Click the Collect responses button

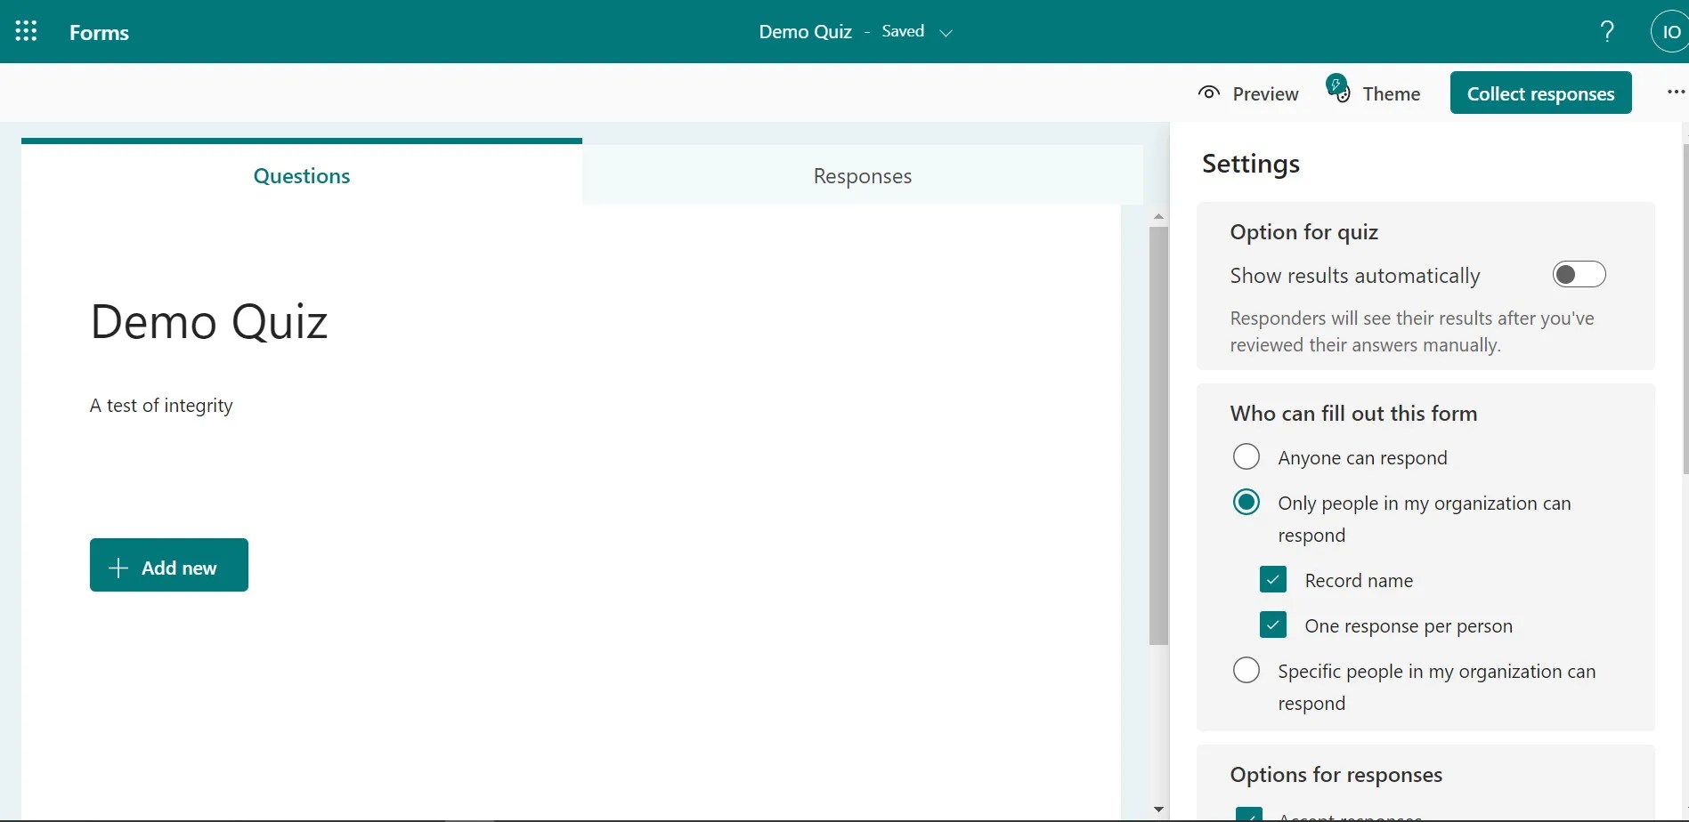pyautogui.click(x=1541, y=93)
